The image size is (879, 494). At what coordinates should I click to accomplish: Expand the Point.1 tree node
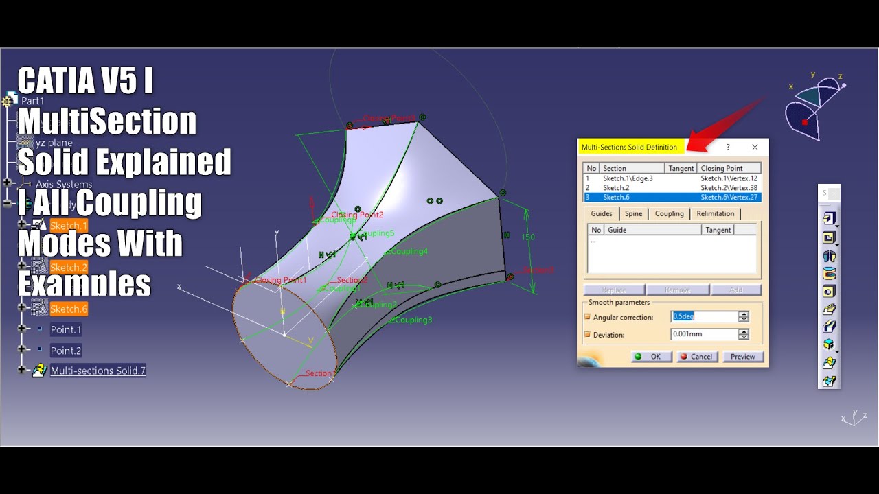(x=22, y=329)
